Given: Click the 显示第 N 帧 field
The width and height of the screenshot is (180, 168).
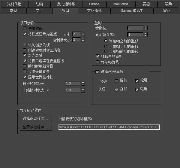Looking at the screenshot, I should (135, 35).
